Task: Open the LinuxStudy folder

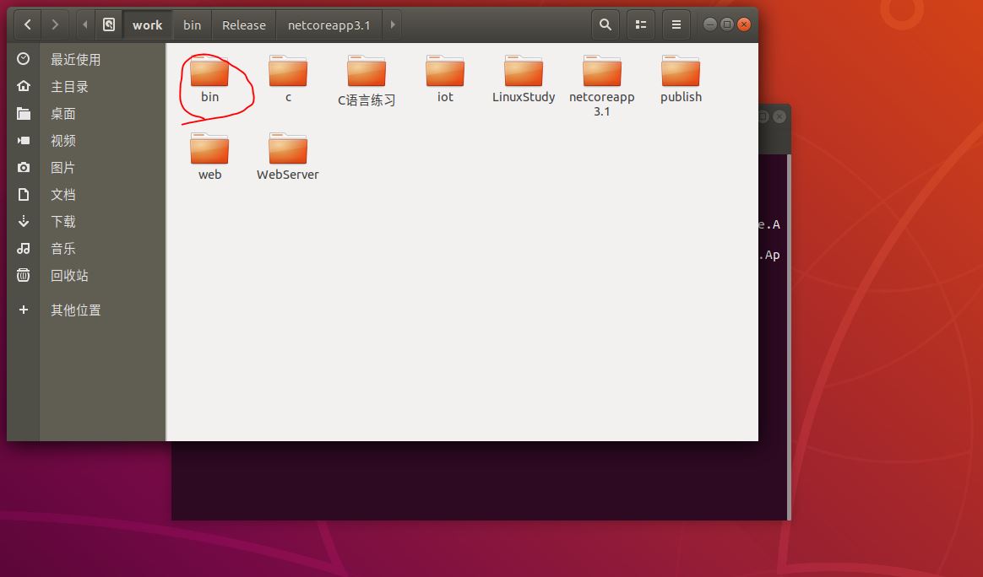Action: [x=523, y=76]
